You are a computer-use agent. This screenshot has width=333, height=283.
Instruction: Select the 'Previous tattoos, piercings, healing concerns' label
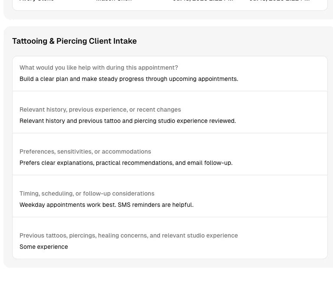(129, 235)
